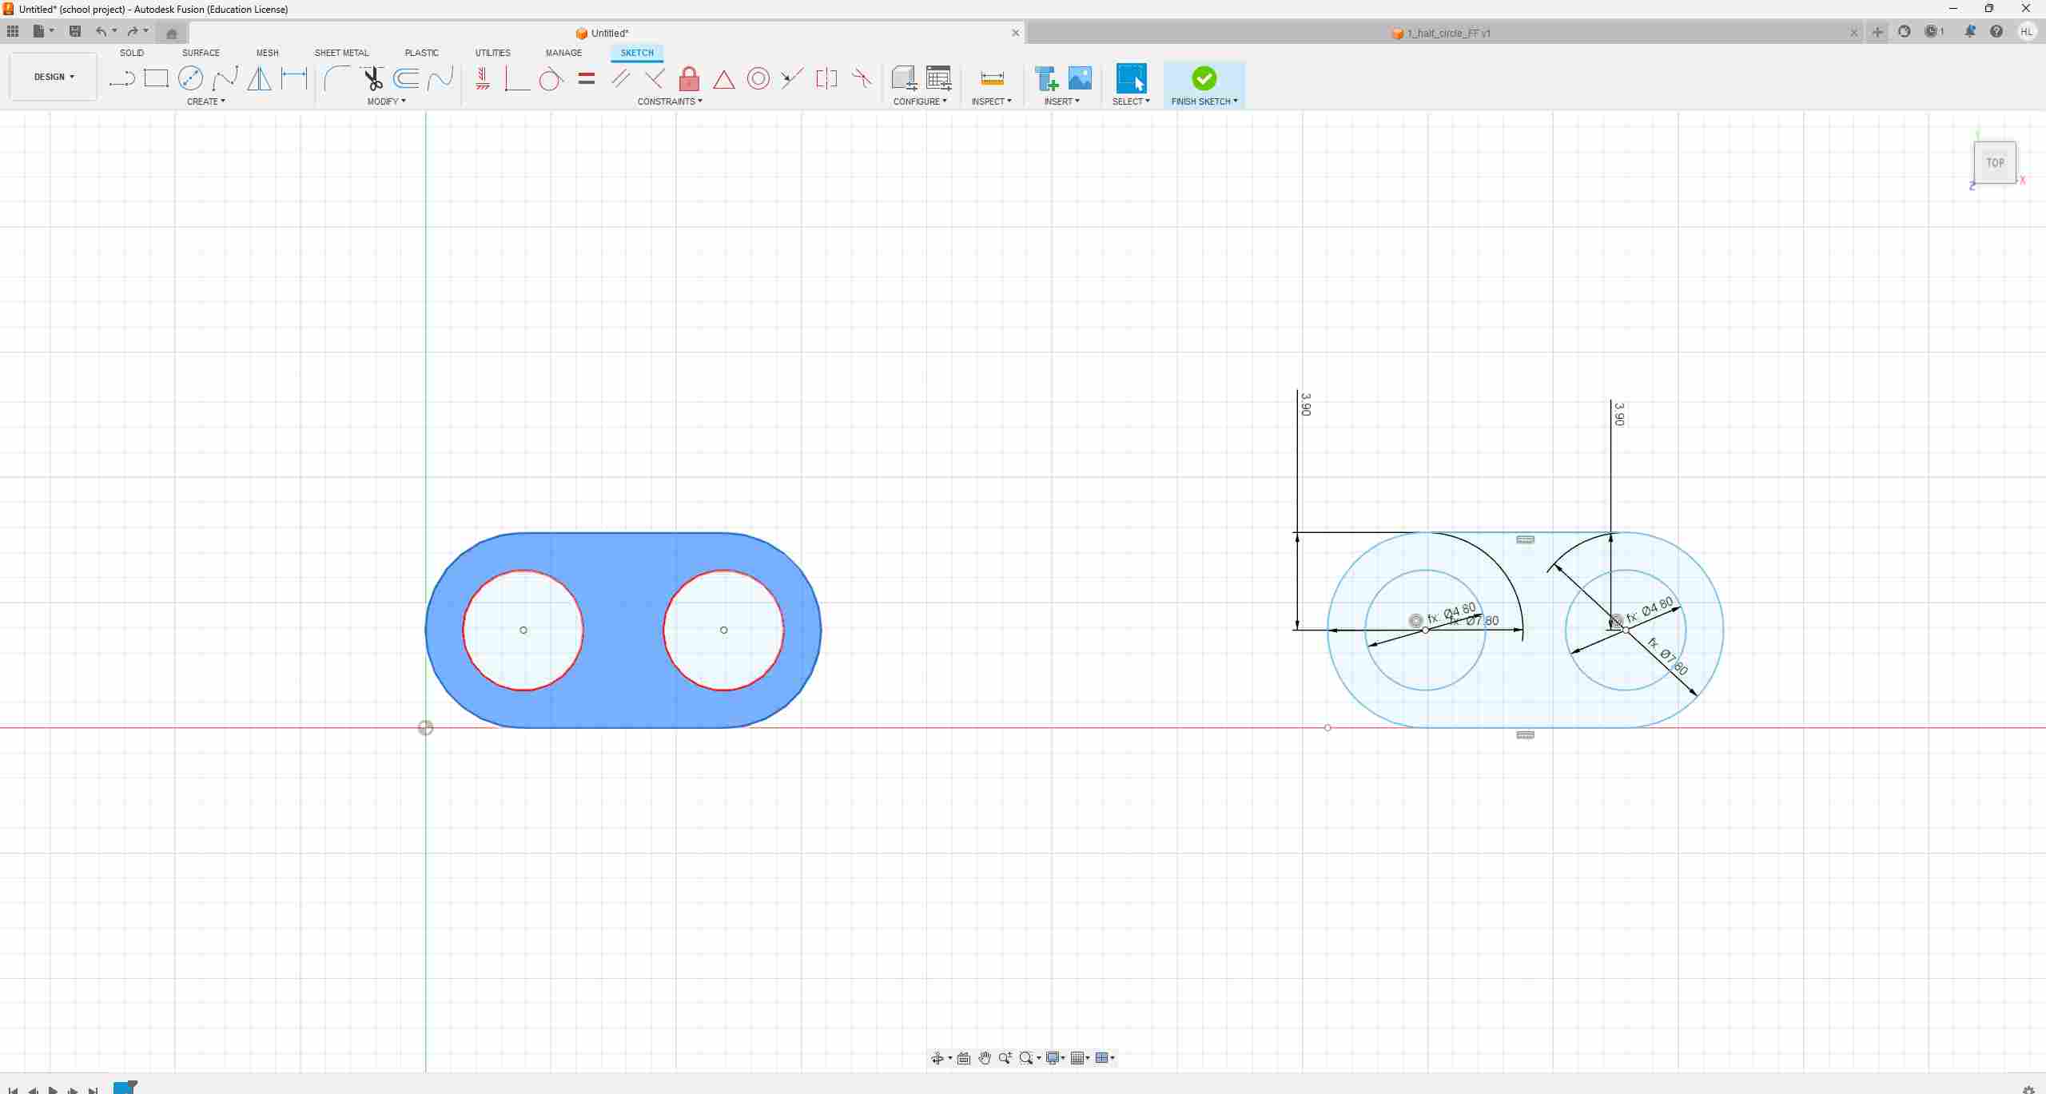Expand the INSERT menu
2046x1094 pixels.
click(1062, 101)
